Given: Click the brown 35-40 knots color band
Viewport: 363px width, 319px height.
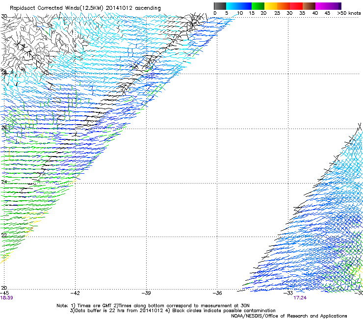Looking at the screenshot, I should click(x=309, y=6).
